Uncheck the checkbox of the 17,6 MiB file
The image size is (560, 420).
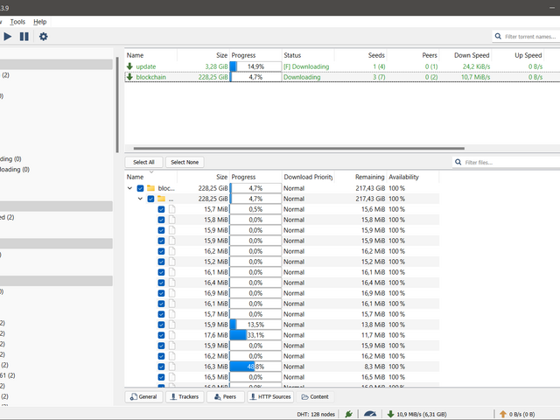point(161,335)
